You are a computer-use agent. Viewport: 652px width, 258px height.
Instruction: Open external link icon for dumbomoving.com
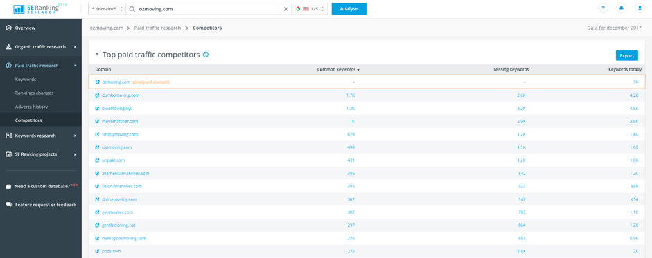tap(97, 95)
